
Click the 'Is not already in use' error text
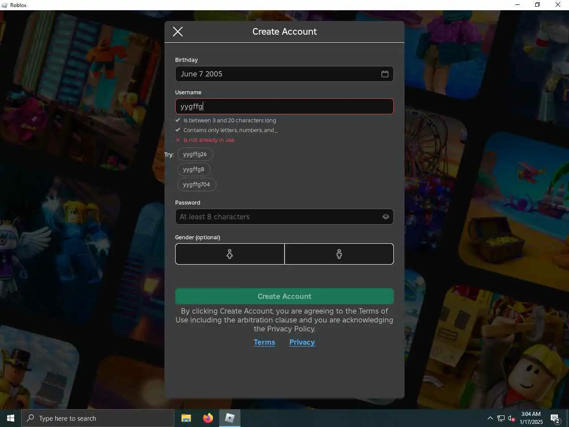pos(209,140)
